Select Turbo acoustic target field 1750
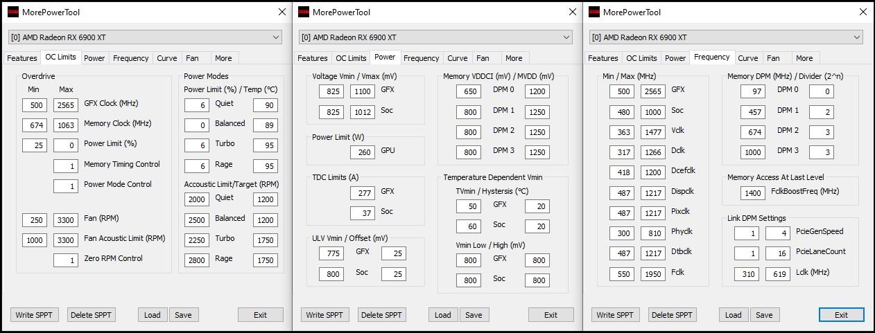Image resolution: width=875 pixels, height=333 pixels. pyautogui.click(x=266, y=240)
